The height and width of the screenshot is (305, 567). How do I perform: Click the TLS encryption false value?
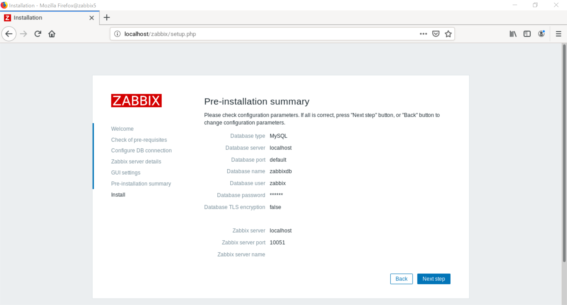(x=275, y=207)
